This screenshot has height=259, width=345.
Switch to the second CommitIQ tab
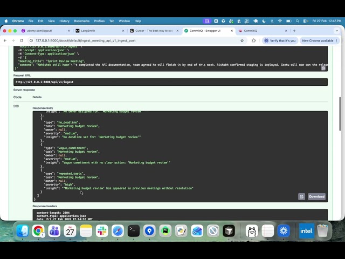[263, 31]
